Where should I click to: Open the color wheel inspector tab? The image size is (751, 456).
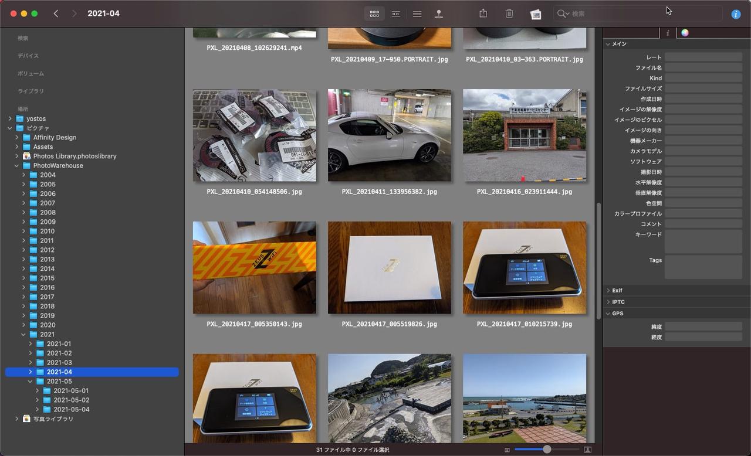click(685, 33)
